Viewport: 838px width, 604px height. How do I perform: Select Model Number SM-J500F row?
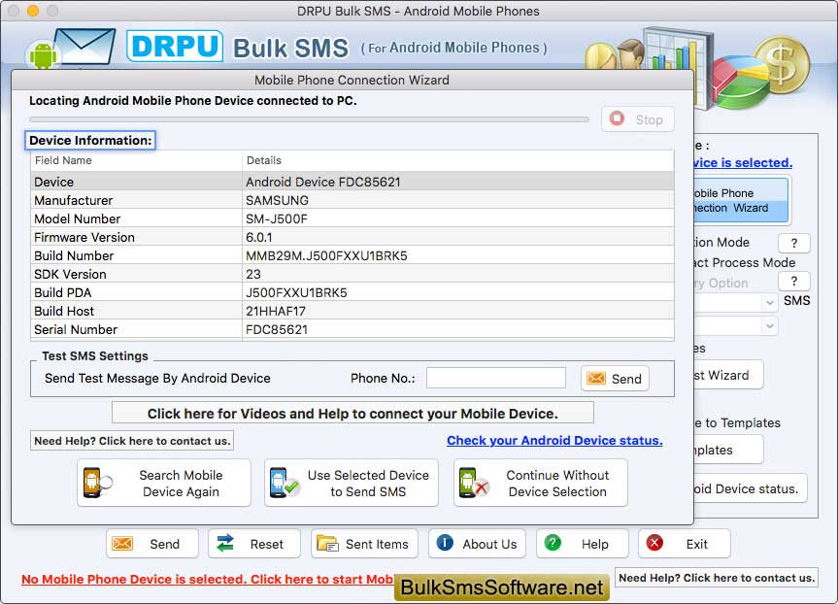[x=352, y=218]
